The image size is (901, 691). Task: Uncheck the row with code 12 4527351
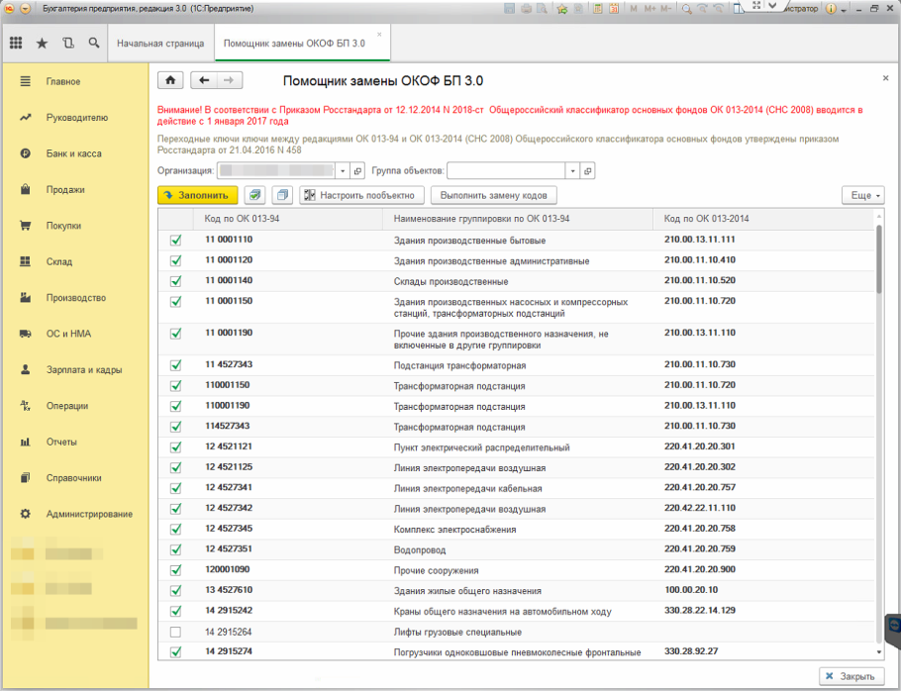point(176,549)
